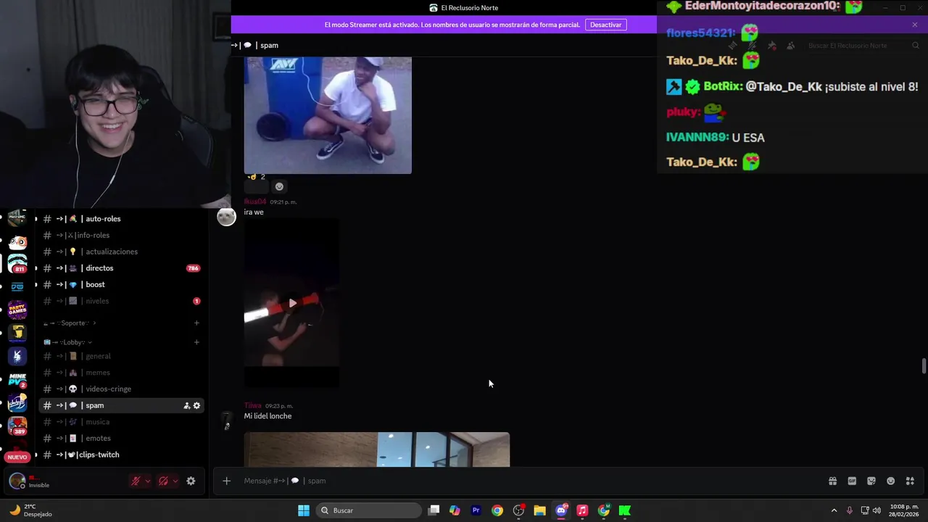Open the cat avatar server icon
Viewport: 928px width, 522px height.
tap(17, 243)
